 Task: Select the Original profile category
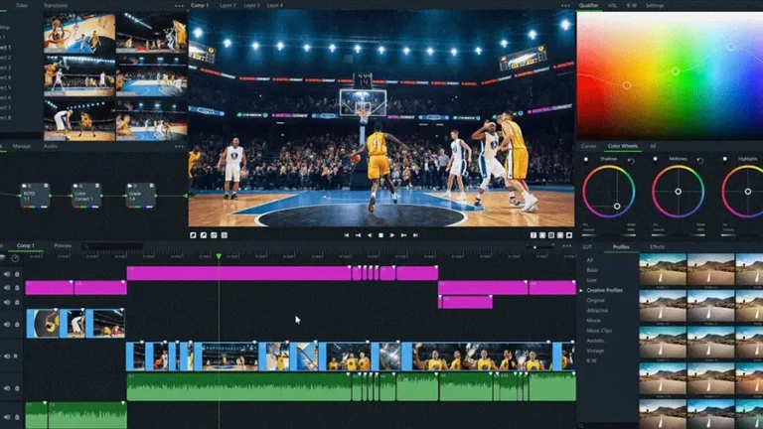pos(595,301)
